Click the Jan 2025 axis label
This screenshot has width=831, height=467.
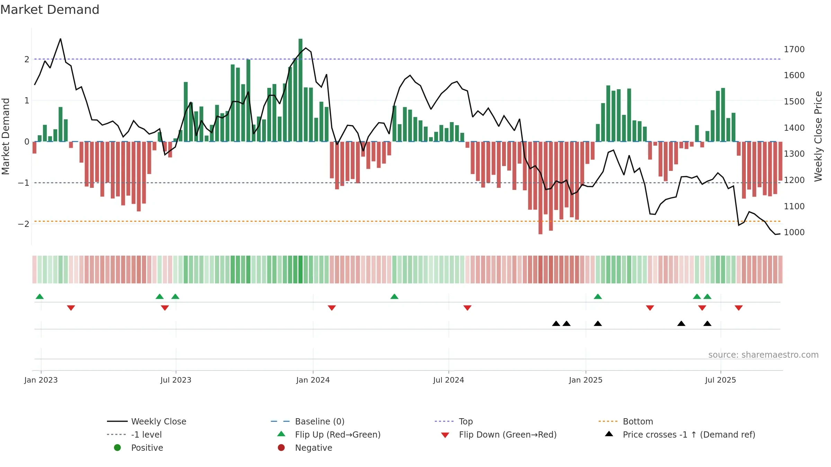pos(586,380)
